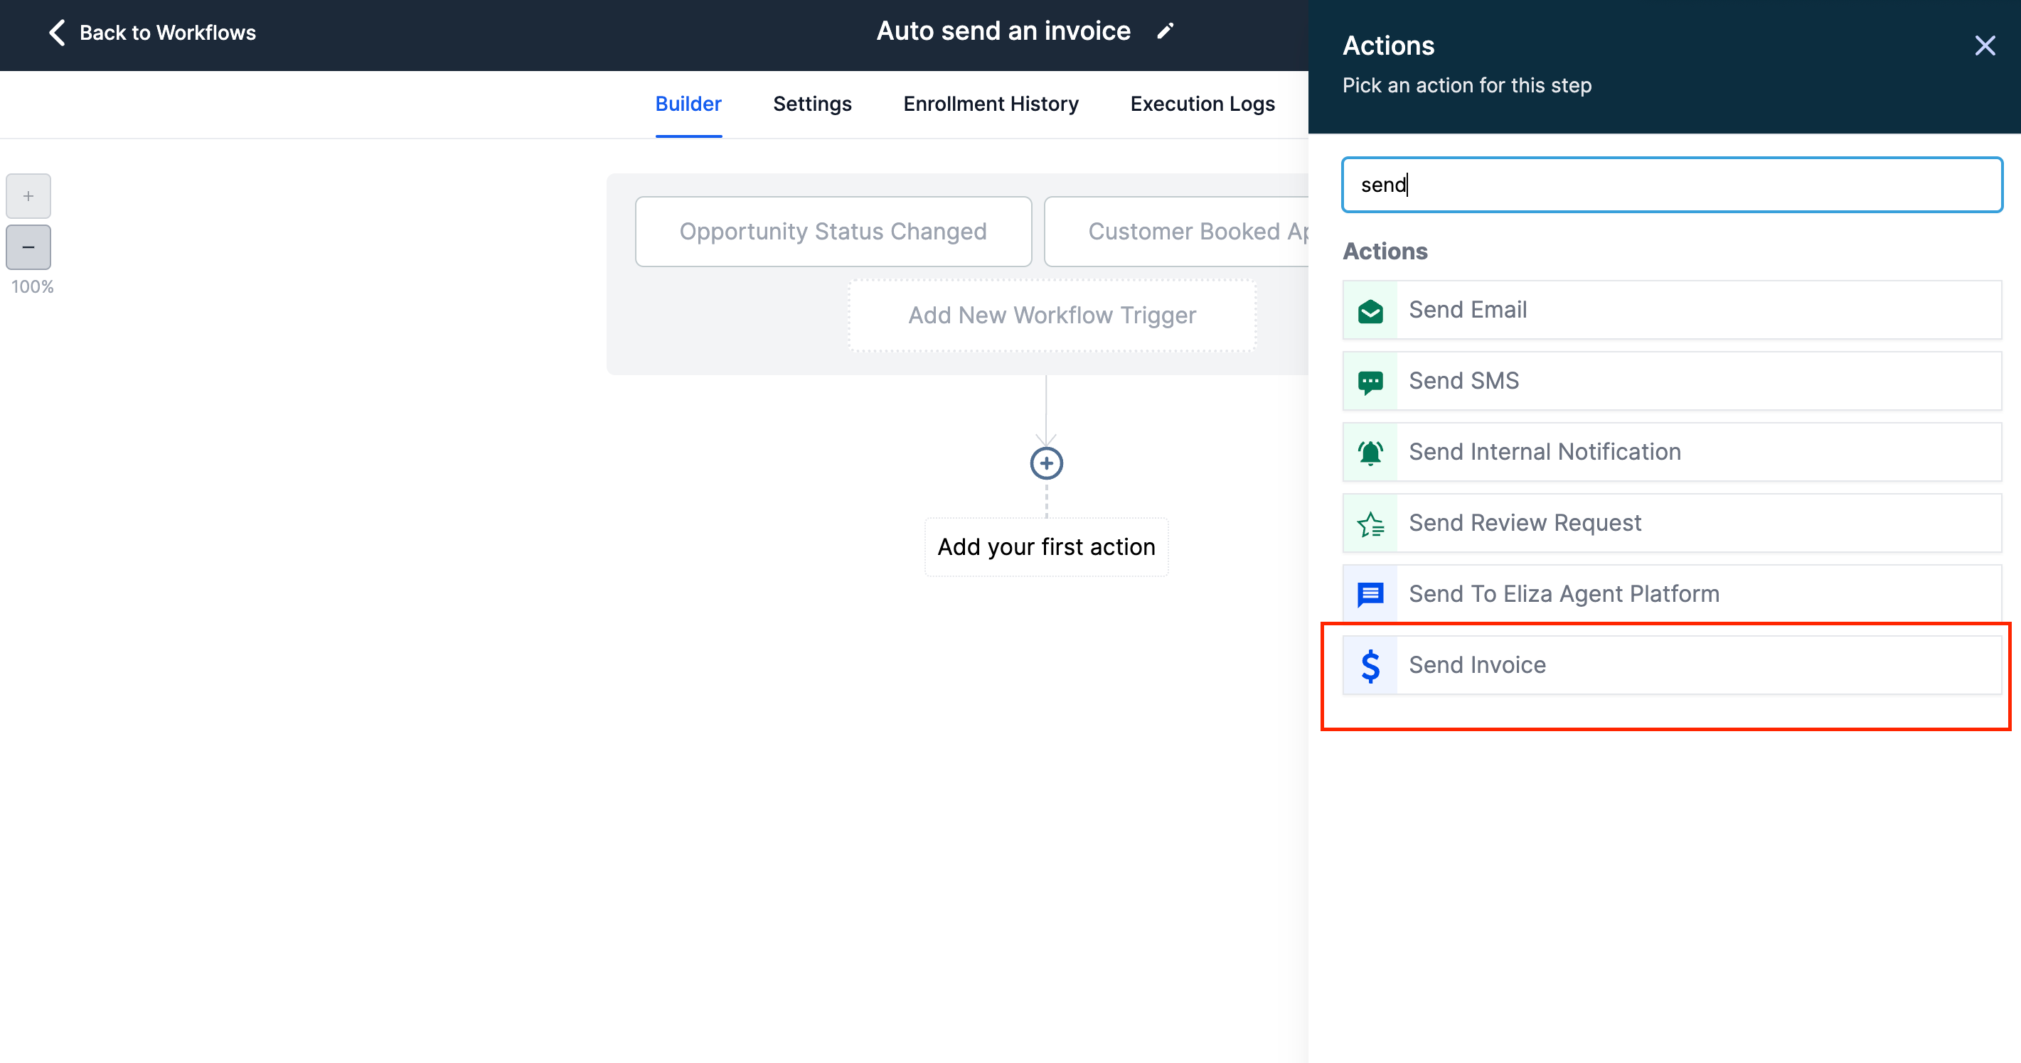Click the Send Invoice dollar icon
This screenshot has width=2021, height=1063.
1370,666
